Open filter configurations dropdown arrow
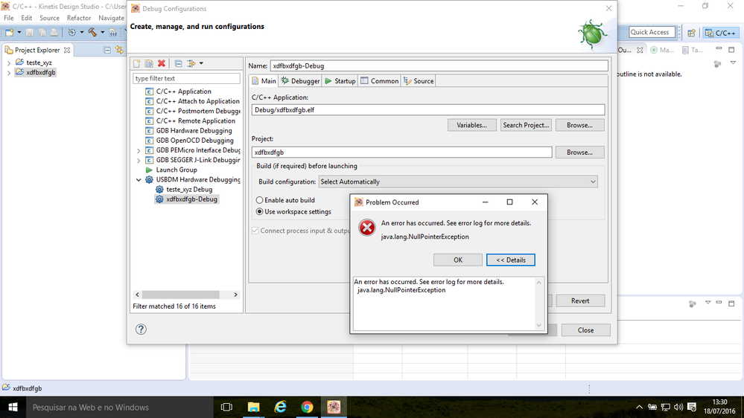The image size is (744, 418). pos(201,63)
